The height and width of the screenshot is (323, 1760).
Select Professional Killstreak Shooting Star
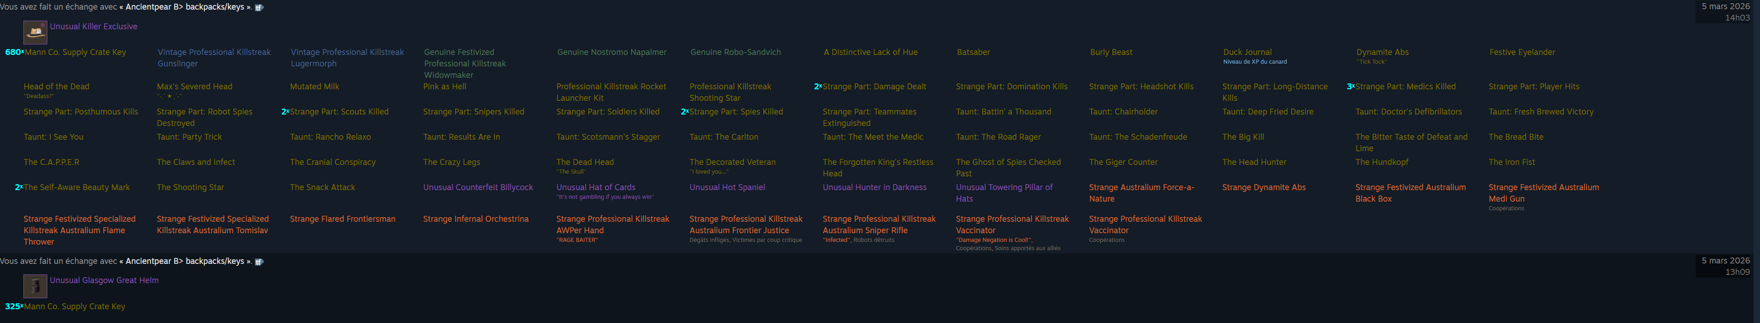pyautogui.click(x=730, y=92)
